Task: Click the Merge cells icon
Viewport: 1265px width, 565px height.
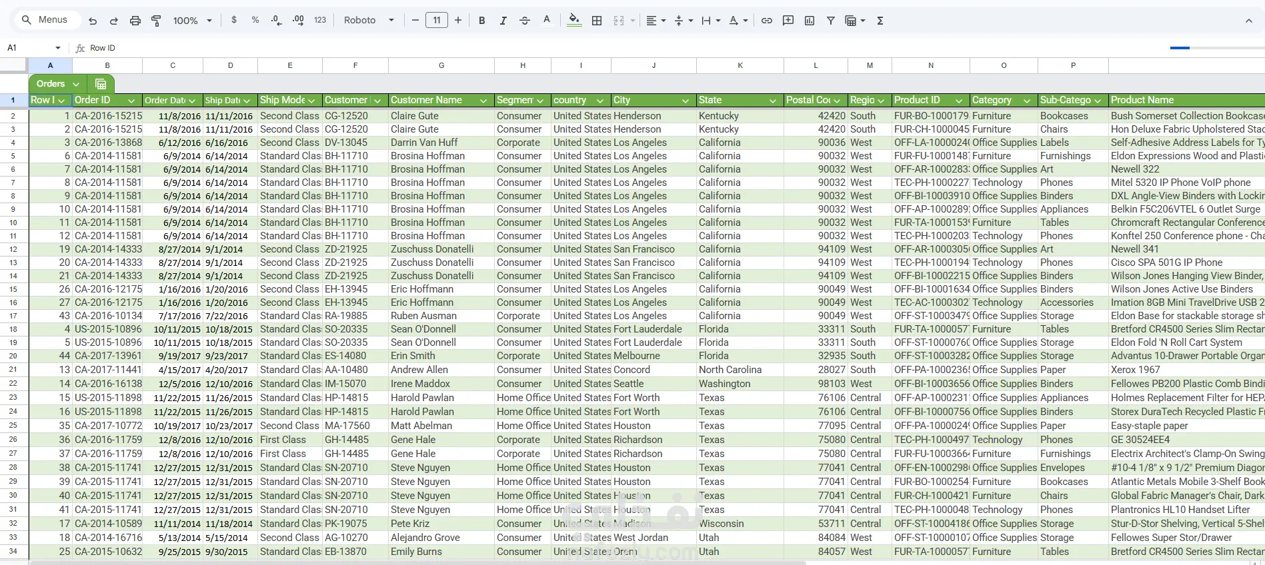Action: (x=619, y=20)
